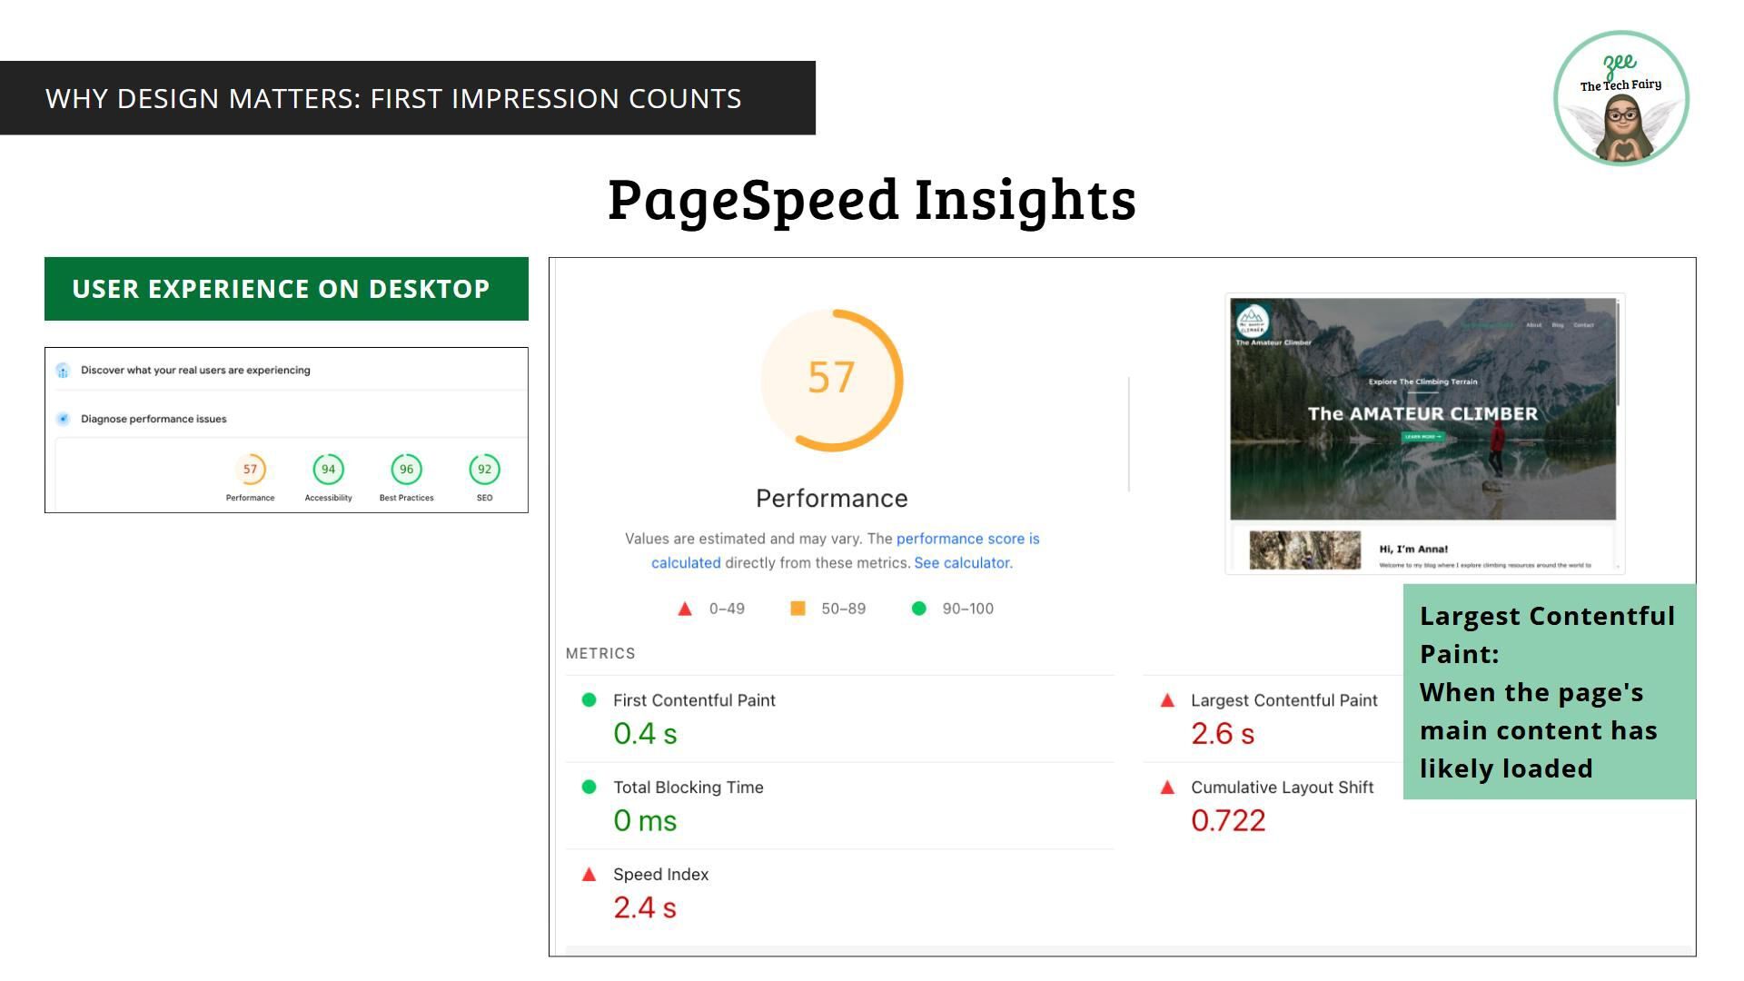Screen dimensions: 1744x981
Task: Click the Cumulative Layout Shift metric
Action: (1282, 788)
